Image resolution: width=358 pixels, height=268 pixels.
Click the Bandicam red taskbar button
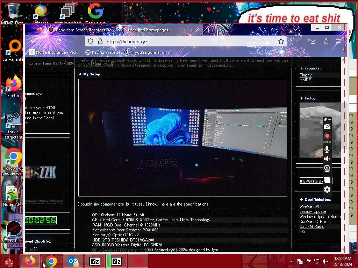(x=138, y=261)
